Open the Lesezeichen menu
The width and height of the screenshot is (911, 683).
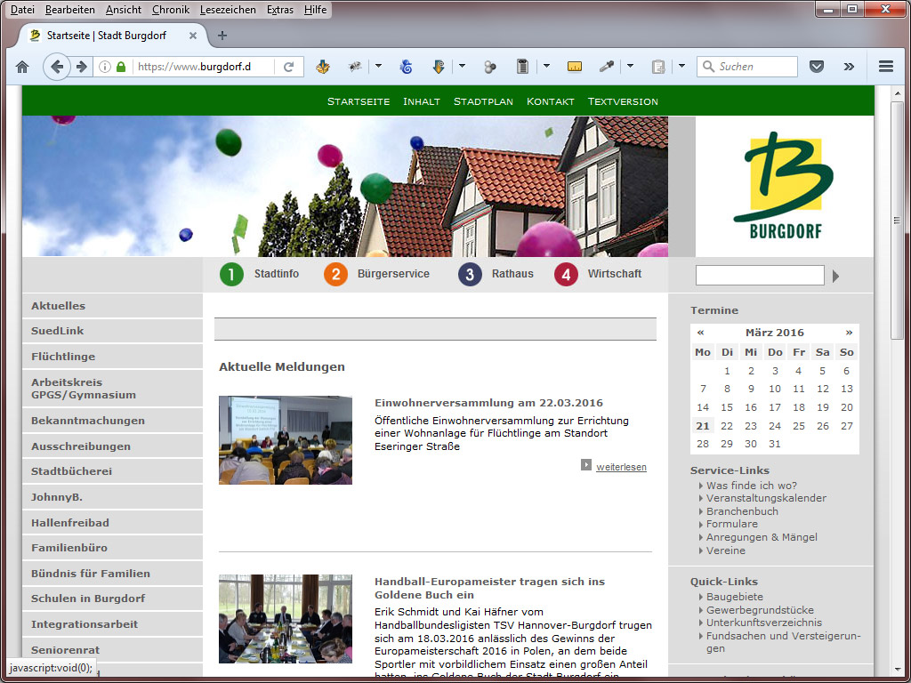[x=228, y=10]
